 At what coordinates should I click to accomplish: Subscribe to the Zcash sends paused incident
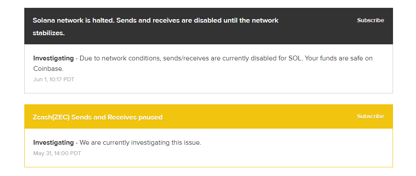[x=370, y=116]
